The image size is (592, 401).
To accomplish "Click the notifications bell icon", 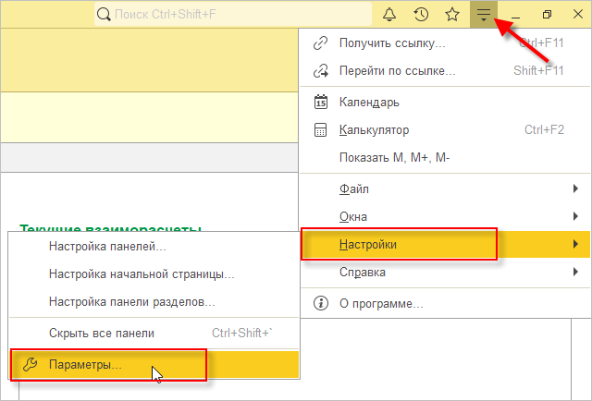I will [x=389, y=15].
